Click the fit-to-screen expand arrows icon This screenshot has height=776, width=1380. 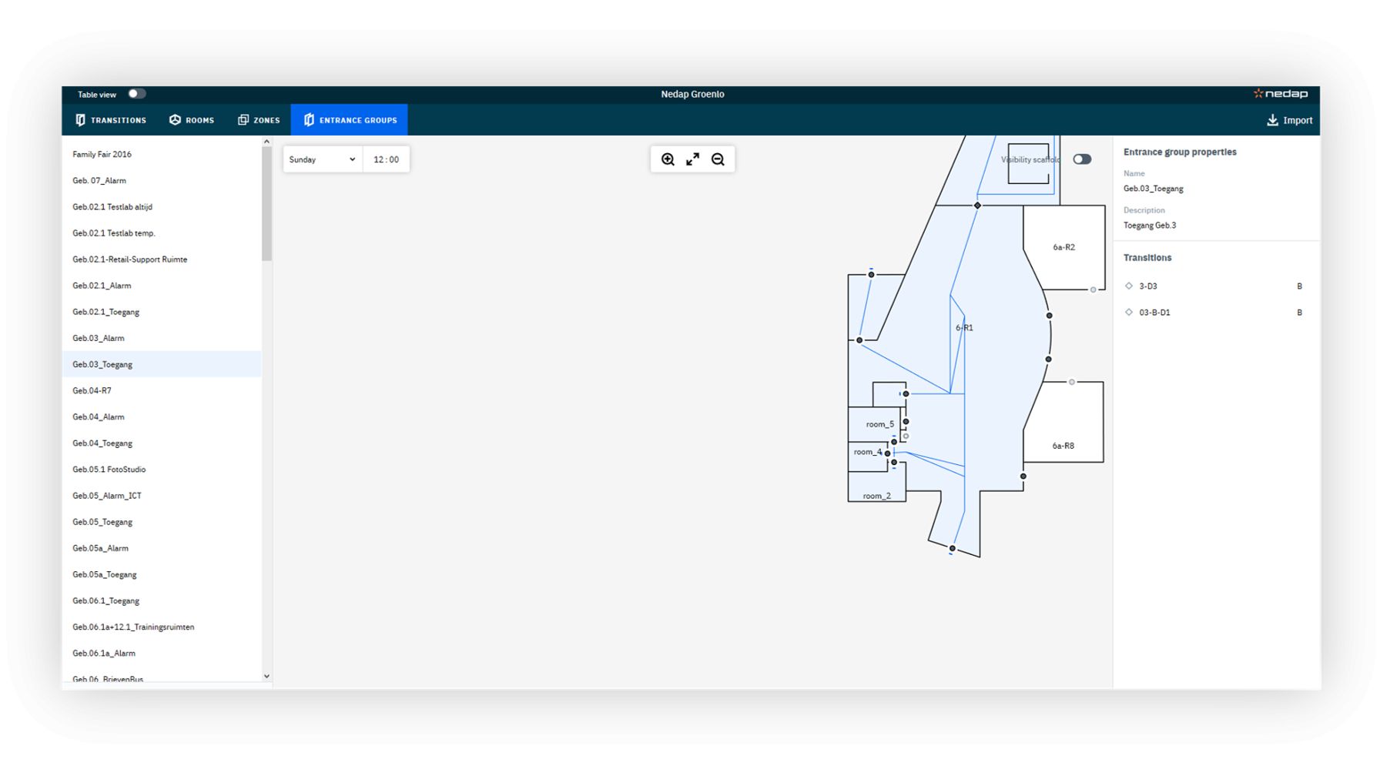[693, 159]
